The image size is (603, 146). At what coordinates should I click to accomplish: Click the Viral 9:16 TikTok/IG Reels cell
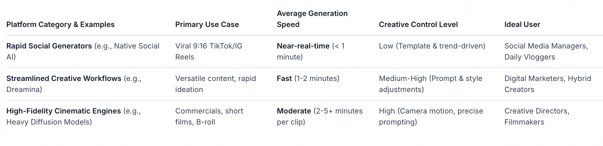[x=209, y=52]
